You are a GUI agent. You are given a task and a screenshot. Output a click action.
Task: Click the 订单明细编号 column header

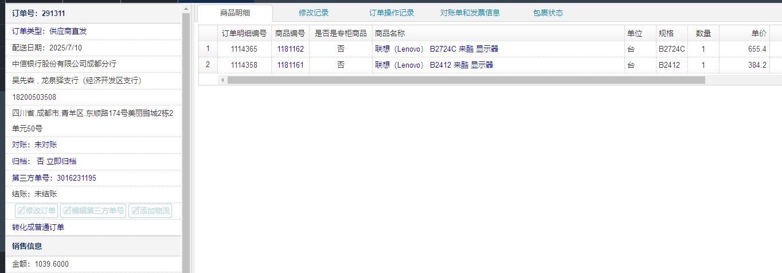(x=244, y=33)
